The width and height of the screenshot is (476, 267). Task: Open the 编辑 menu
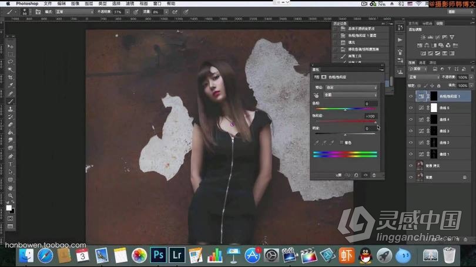point(61,4)
